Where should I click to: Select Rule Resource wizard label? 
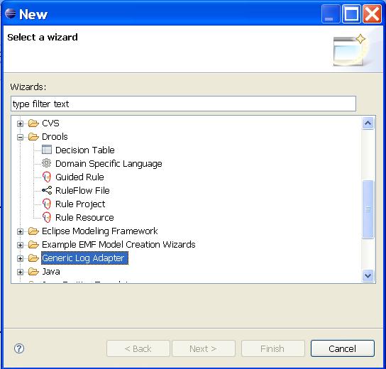pos(84,218)
